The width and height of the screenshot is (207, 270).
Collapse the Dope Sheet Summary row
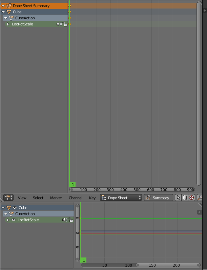tap(3, 6)
